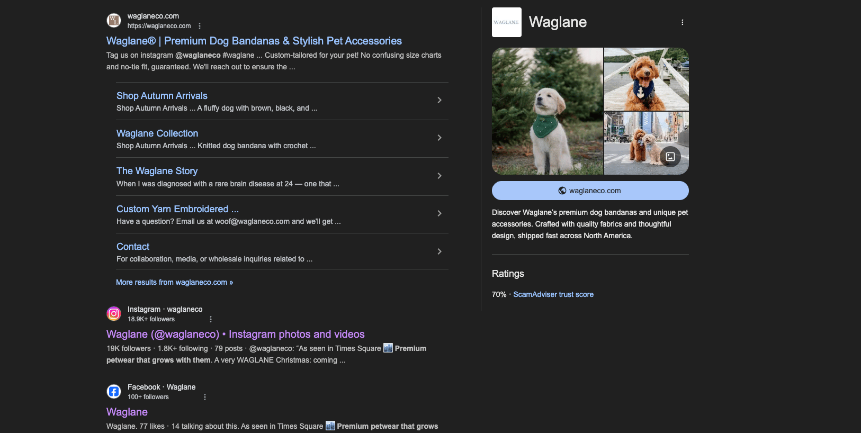Open knowledge panel three-dot options menu
This screenshot has width=861, height=433.
pyautogui.click(x=683, y=22)
